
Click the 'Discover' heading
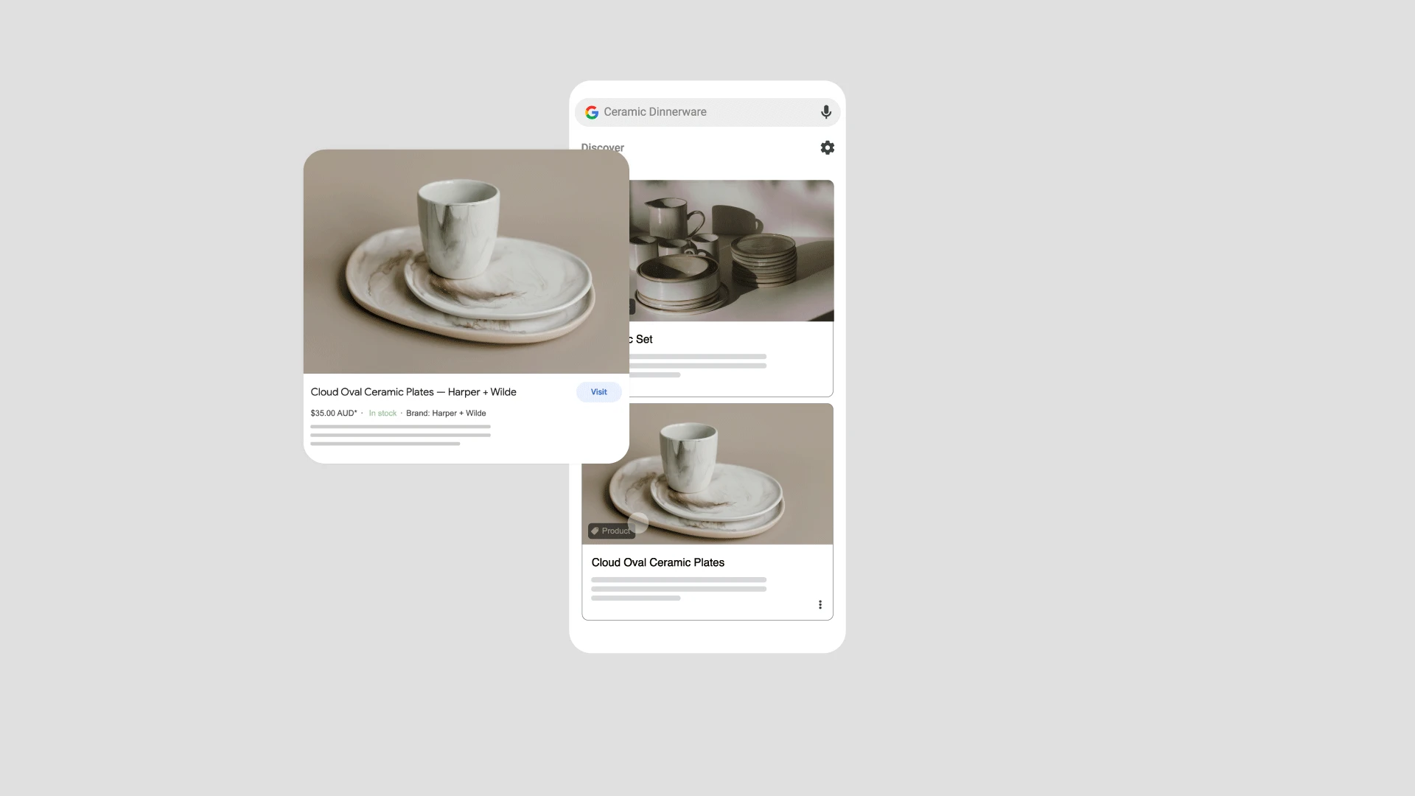click(603, 146)
